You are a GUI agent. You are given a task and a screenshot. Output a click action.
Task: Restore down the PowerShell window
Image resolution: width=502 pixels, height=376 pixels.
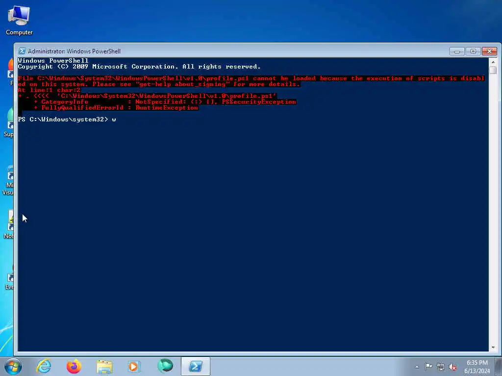point(473,51)
